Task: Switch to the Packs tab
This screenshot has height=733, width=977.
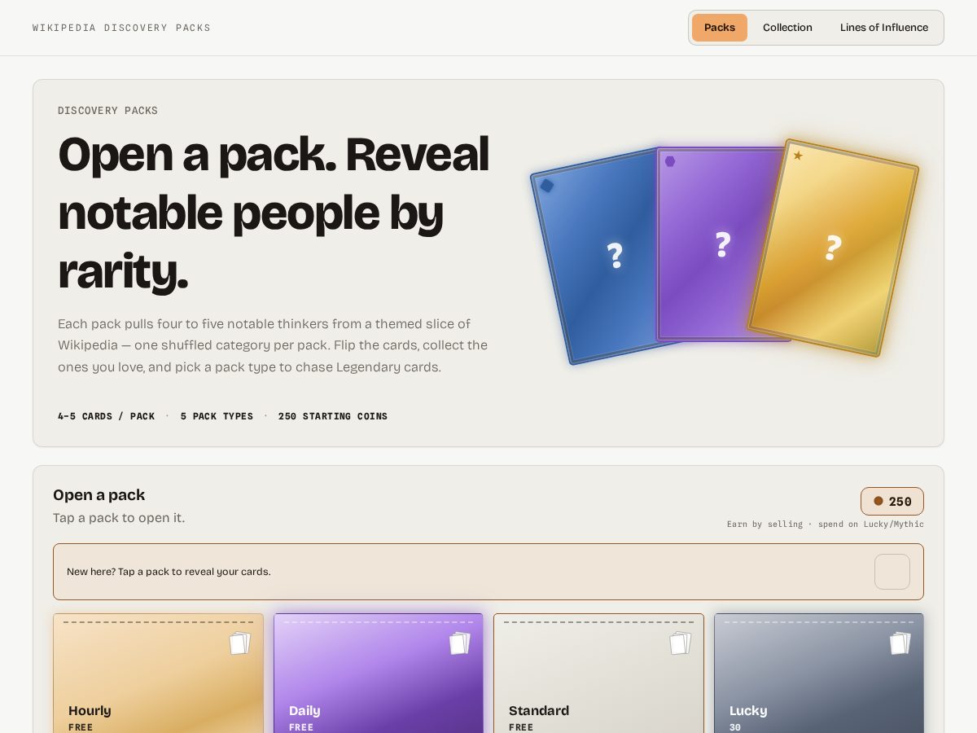Action: pyautogui.click(x=720, y=28)
